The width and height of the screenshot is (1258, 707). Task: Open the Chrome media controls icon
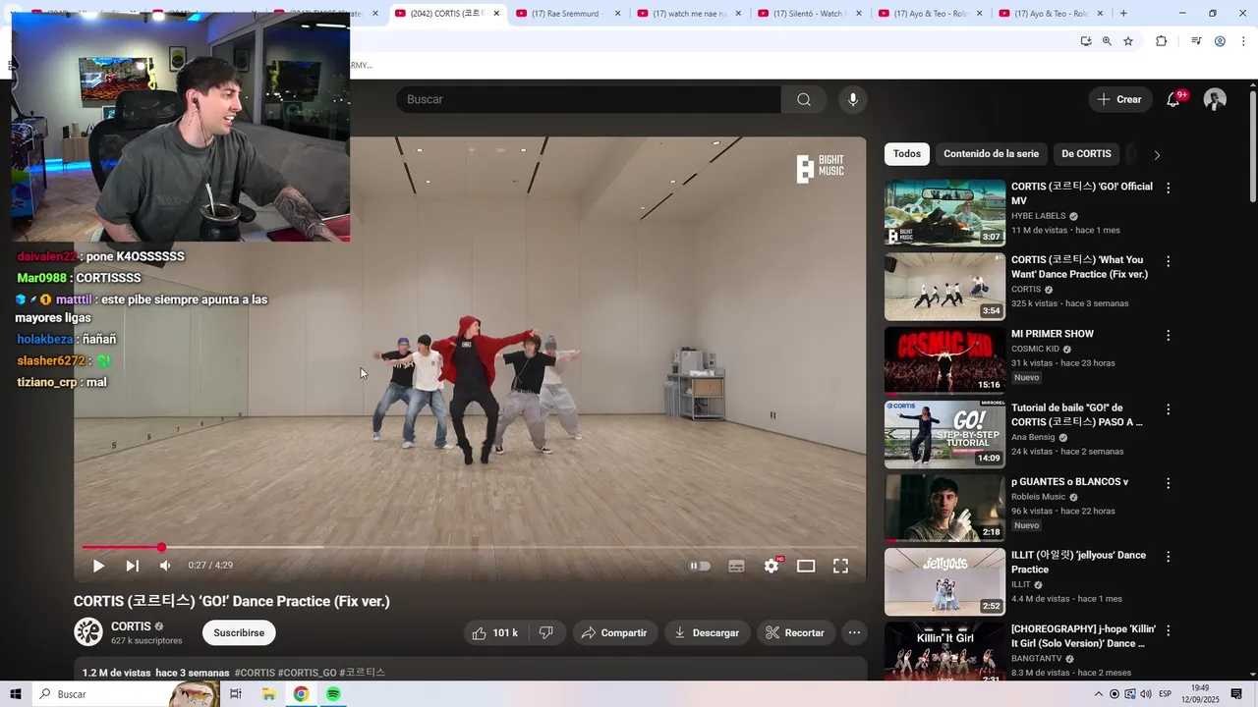[x=1196, y=41]
